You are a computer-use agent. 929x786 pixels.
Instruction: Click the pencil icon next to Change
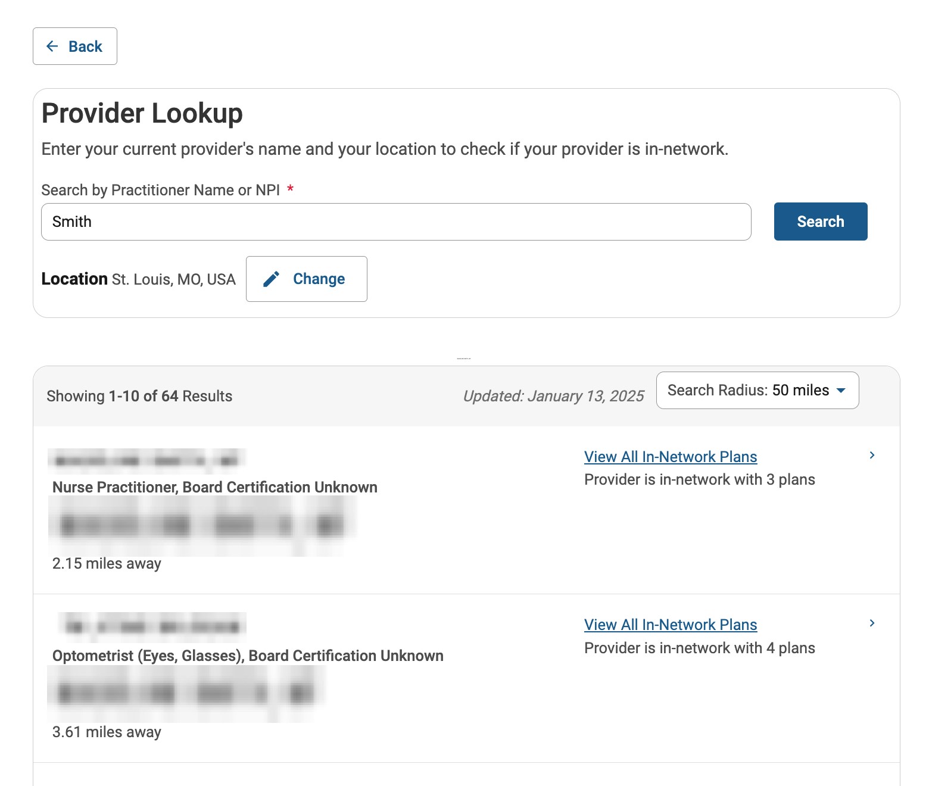[x=272, y=279]
